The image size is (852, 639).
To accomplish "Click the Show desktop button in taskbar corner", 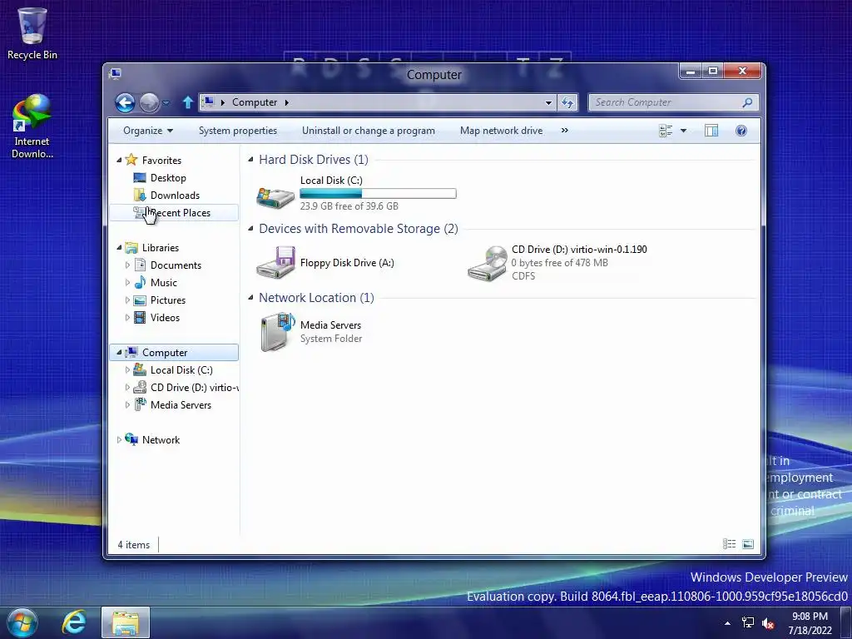I will pyautogui.click(x=846, y=622).
